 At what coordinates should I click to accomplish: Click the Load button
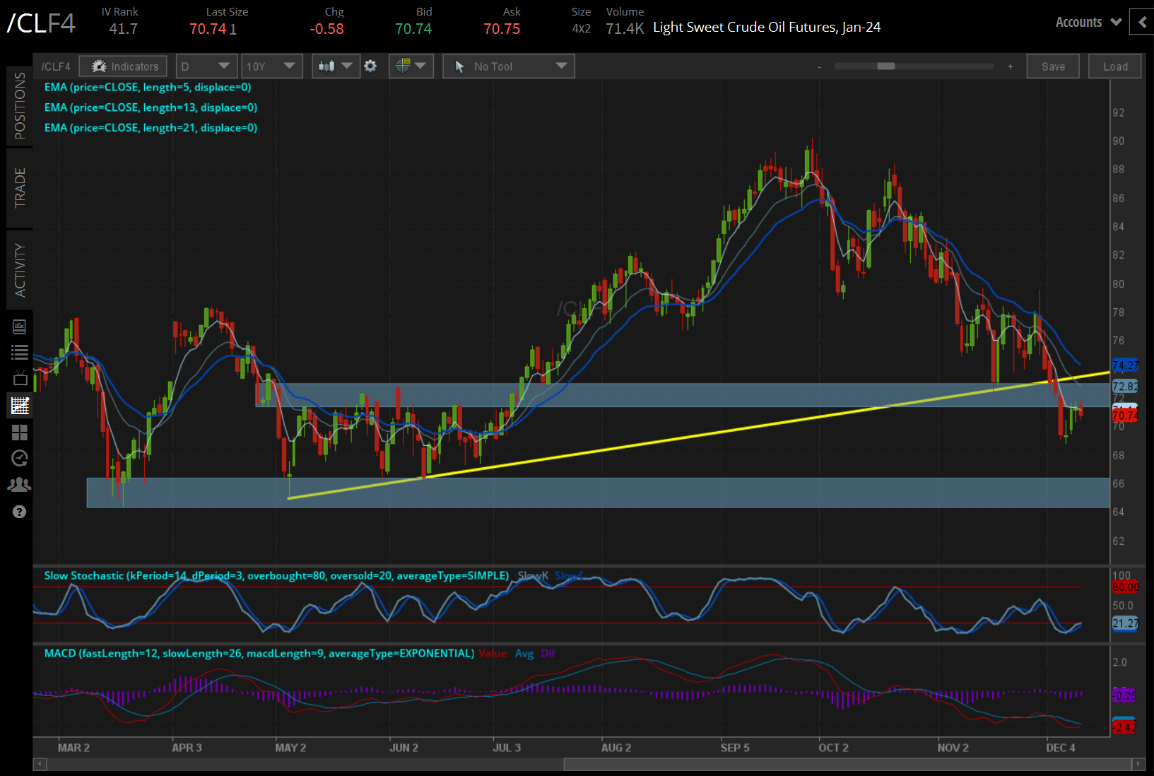coord(1114,66)
